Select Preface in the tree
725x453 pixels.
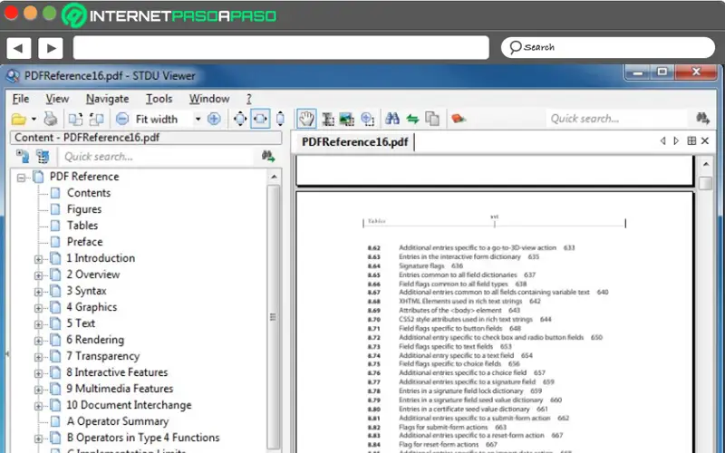pos(84,242)
